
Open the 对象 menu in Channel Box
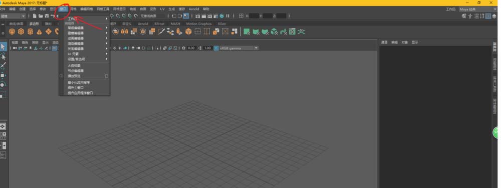click(404, 42)
